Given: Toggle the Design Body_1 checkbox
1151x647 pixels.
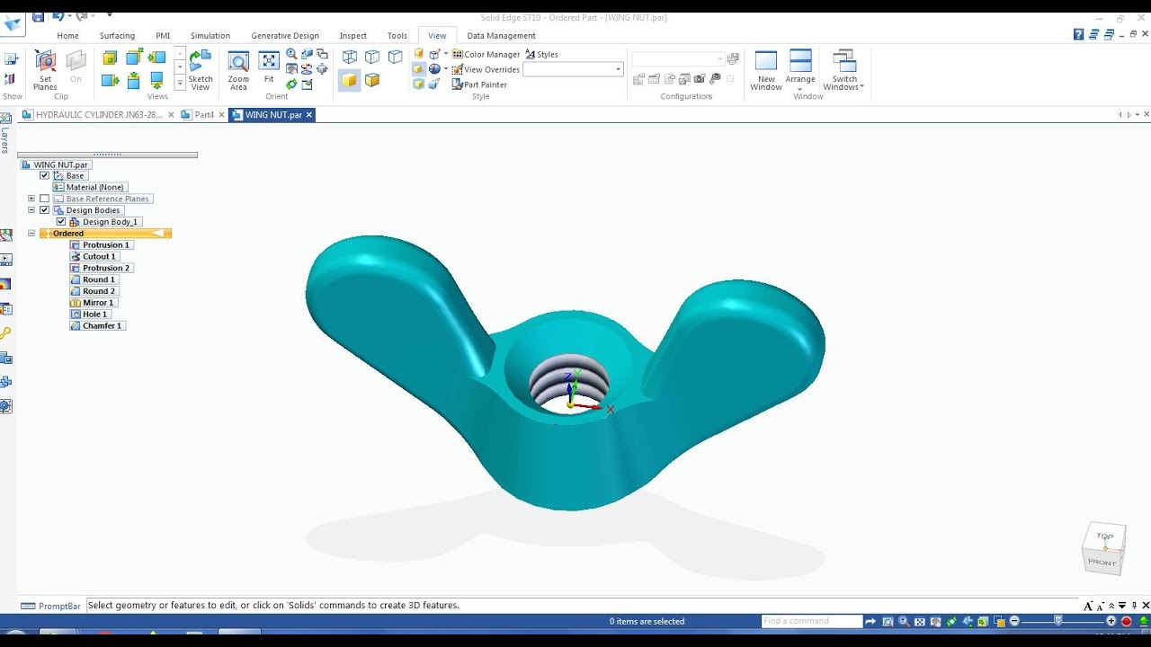Looking at the screenshot, I should tap(61, 222).
